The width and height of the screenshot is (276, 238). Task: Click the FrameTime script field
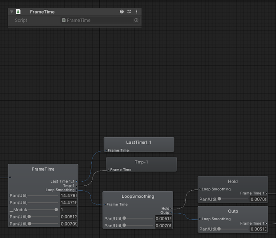point(100,20)
